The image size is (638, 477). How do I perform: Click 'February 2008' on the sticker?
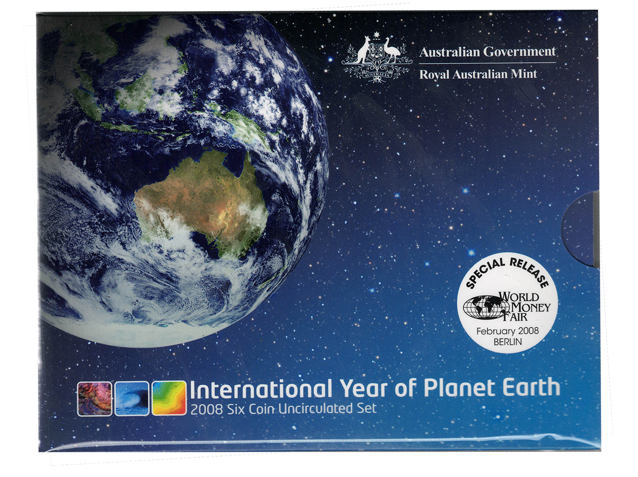(507, 331)
